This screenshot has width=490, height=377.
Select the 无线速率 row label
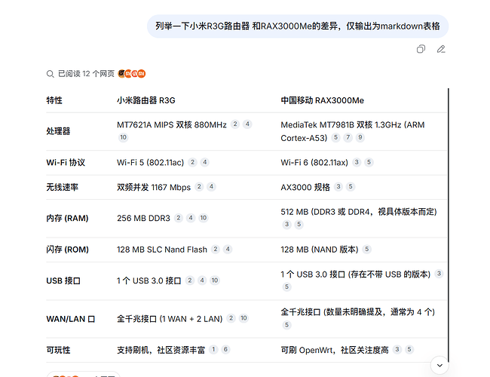coord(62,187)
